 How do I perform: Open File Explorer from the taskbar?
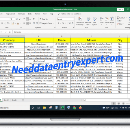point(44,108)
